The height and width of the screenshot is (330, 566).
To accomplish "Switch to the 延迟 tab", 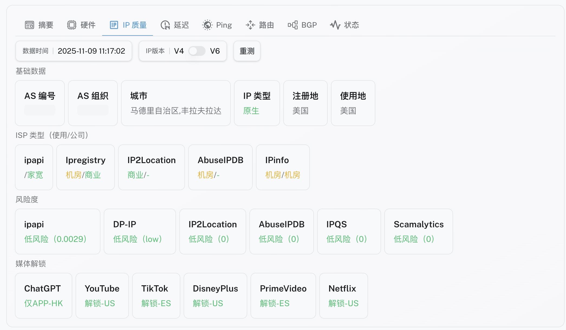I will (181, 25).
